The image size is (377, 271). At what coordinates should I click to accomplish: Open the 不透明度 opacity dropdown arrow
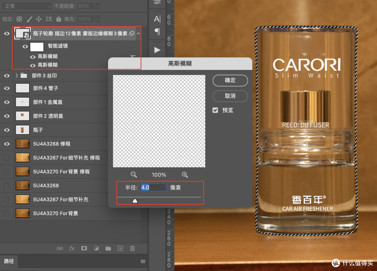coord(98,6)
